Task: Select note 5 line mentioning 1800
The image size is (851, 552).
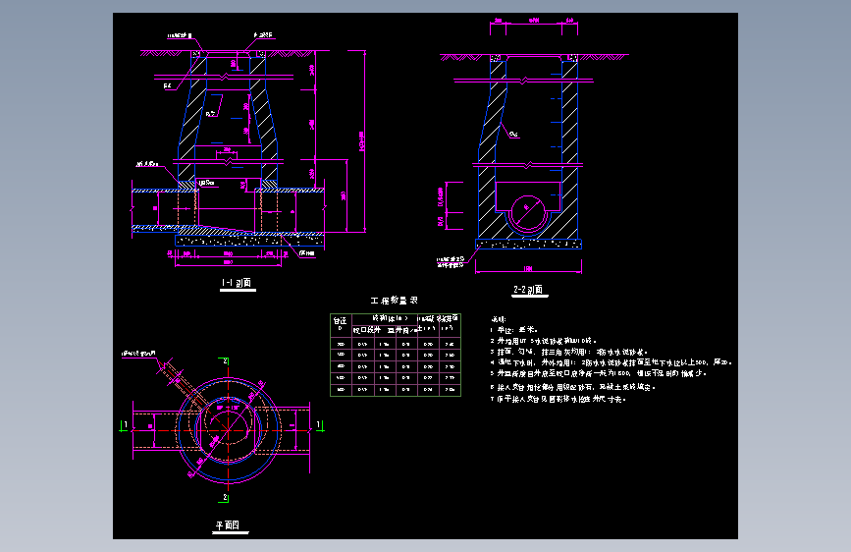Action: (598, 374)
